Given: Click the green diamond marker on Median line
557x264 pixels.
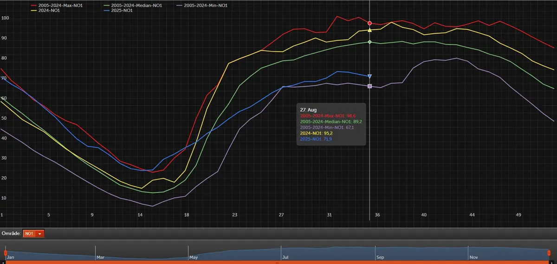Looking at the screenshot, I should [x=369, y=42].
